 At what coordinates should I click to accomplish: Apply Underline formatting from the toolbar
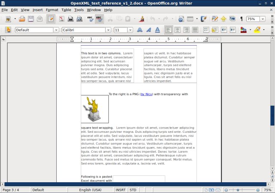(157, 30)
